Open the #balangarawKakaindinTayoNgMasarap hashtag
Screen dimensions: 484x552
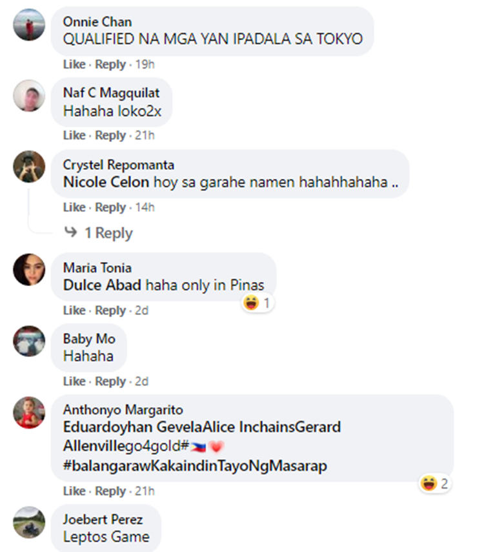[195, 465]
